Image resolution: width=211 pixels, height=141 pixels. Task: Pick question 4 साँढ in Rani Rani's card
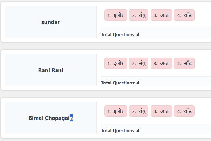(184, 63)
